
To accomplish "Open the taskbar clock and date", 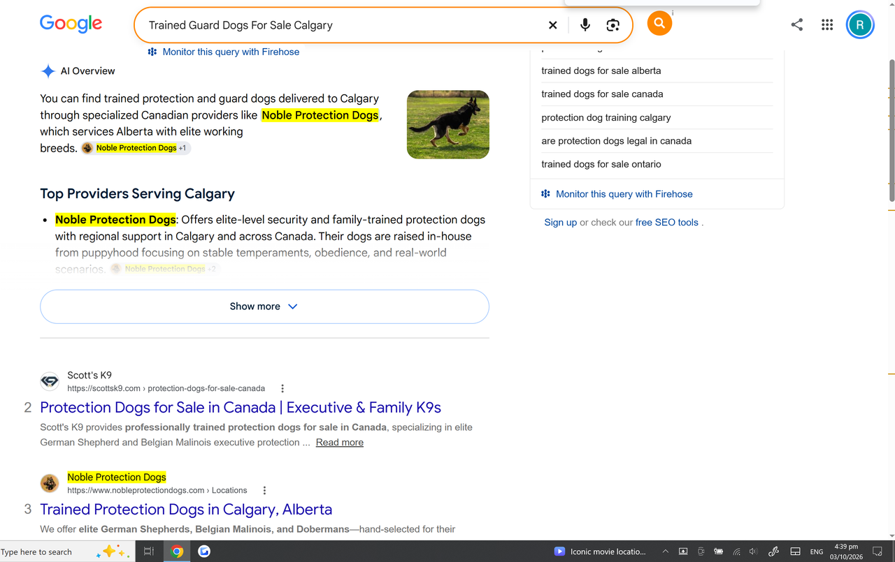I will [x=846, y=552].
